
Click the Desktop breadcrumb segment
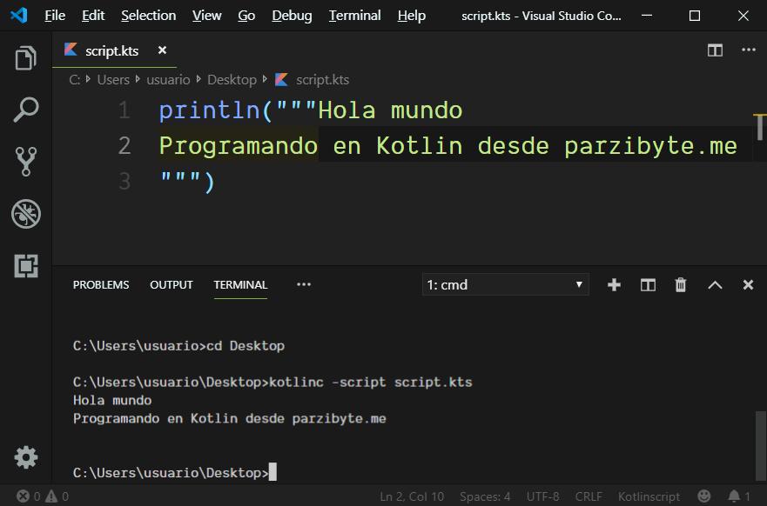(x=232, y=80)
